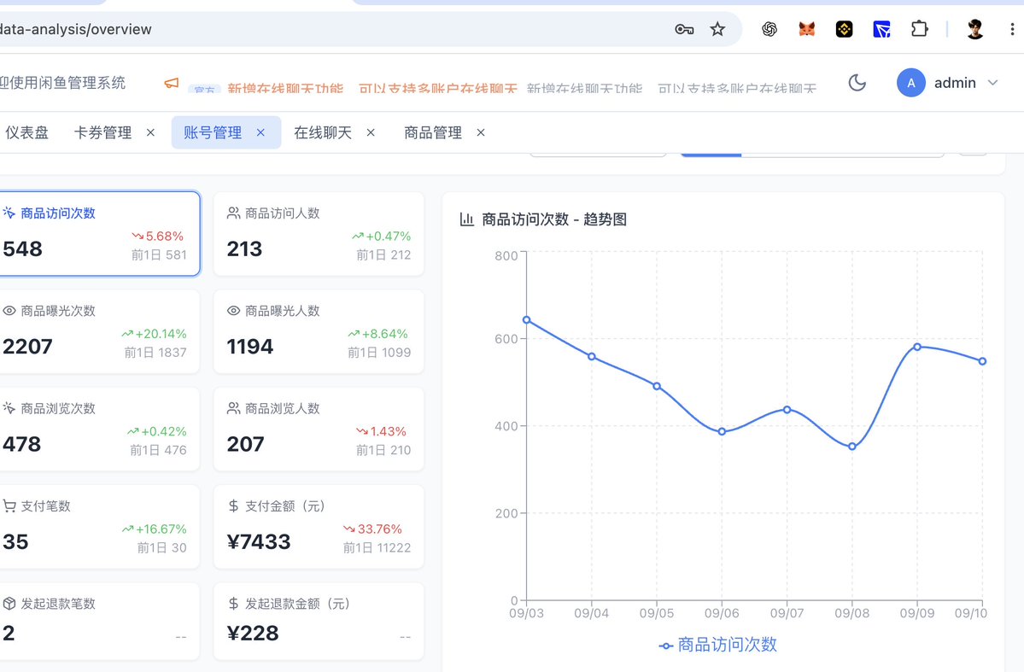Switch to the 在线聊天 tab
This screenshot has height=672, width=1024.
click(323, 132)
